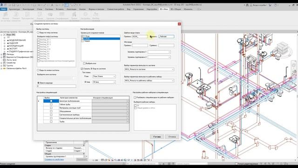
Task: Open 'Уровень группировки 2' dropdown
Action: [x=159, y=57]
